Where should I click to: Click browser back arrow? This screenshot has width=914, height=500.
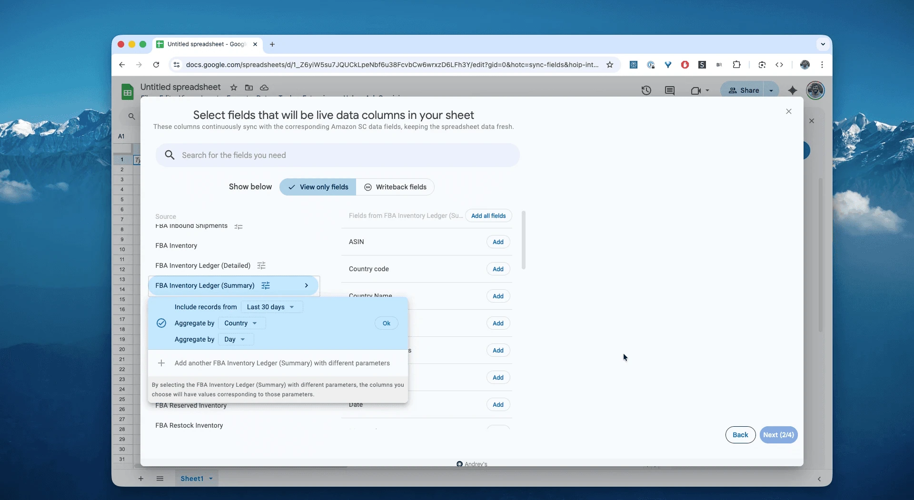coord(122,65)
